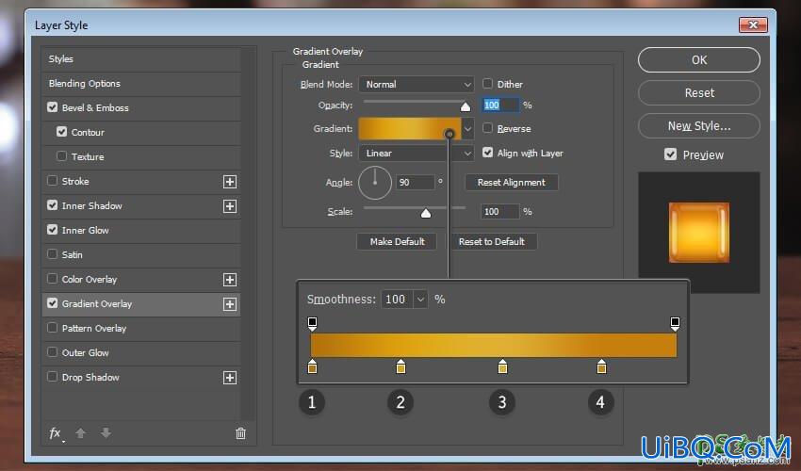Click the Reset button

(x=699, y=93)
